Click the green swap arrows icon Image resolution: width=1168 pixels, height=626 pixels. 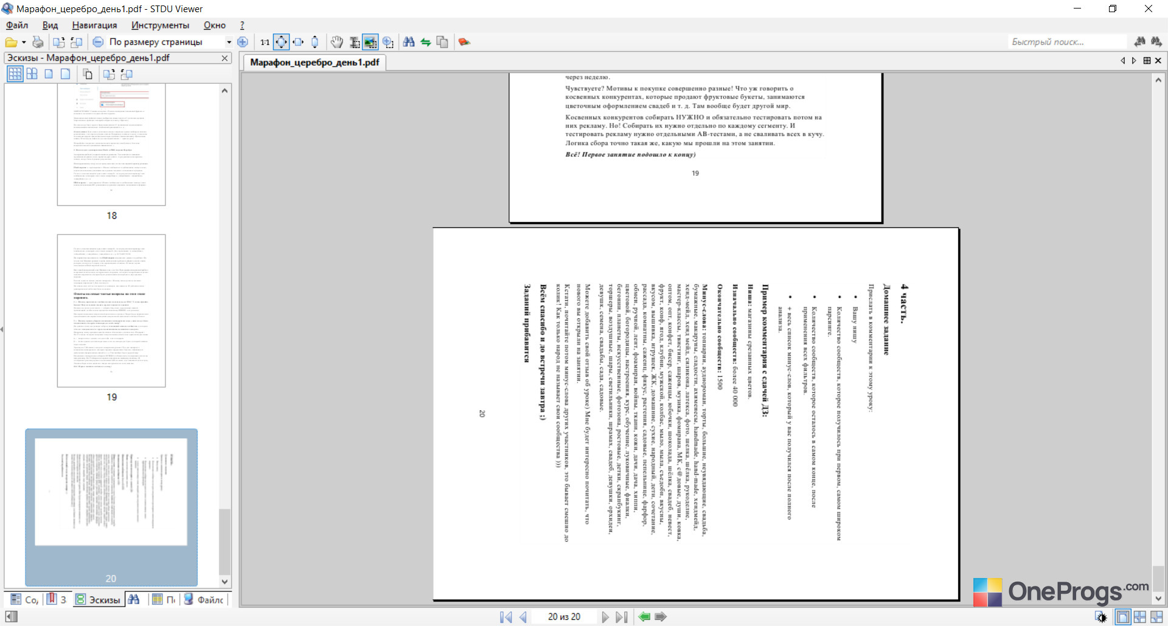pyautogui.click(x=426, y=42)
